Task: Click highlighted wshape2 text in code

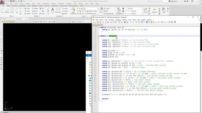Action: [x=112, y=36]
